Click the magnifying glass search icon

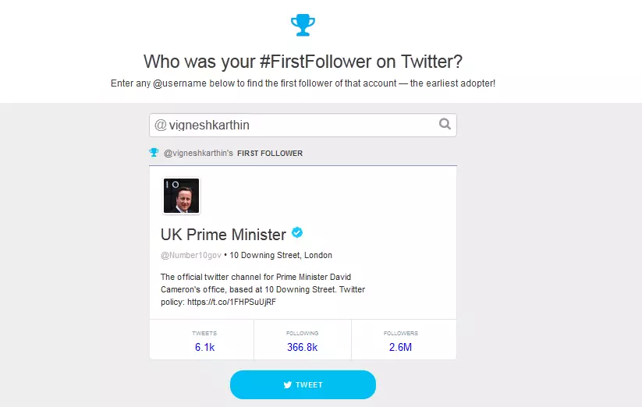(x=445, y=123)
